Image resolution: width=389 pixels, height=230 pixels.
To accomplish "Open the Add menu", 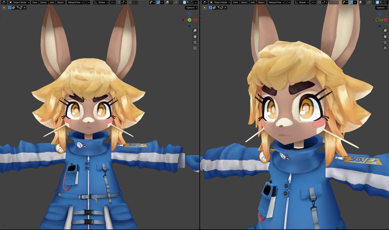I will click(x=52, y=2).
